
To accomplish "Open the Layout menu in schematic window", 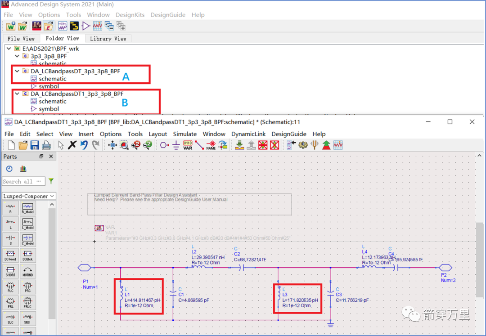I will 158,134.
